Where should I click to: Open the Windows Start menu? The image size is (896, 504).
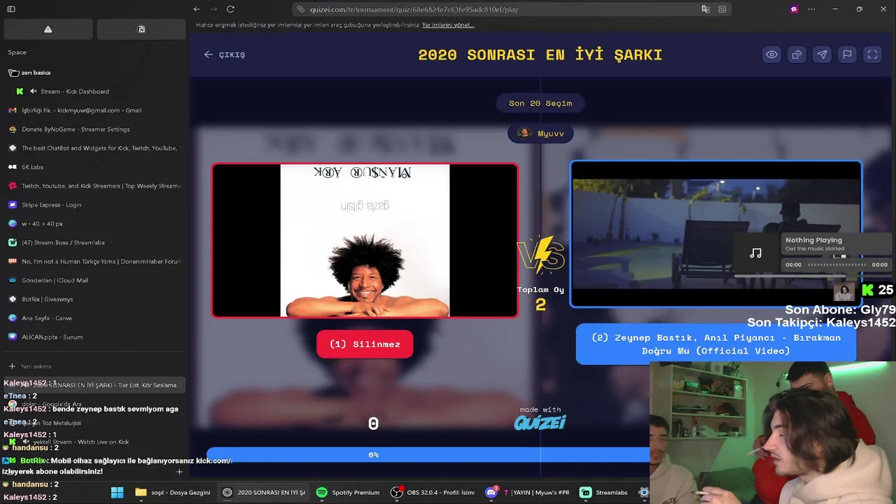coord(117,493)
